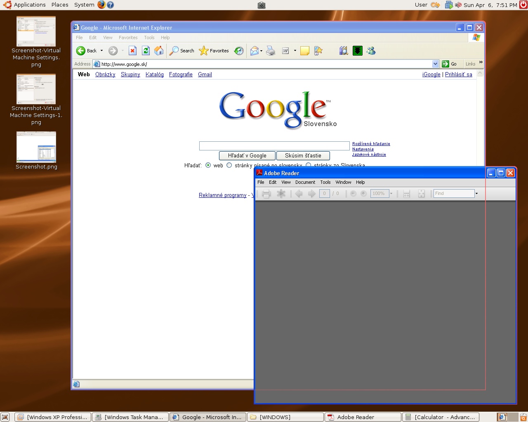Image resolution: width=528 pixels, height=422 pixels.
Task: Click Adobe Reader next page arrow
Action: point(312,194)
